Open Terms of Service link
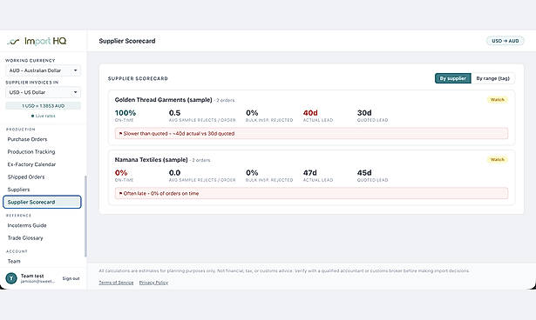This screenshot has width=536, height=320. coord(116,283)
